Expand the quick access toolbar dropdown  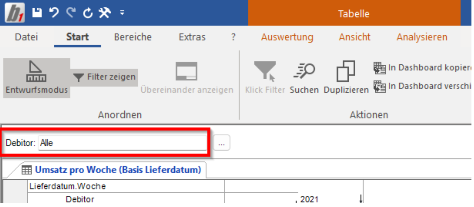(x=122, y=13)
